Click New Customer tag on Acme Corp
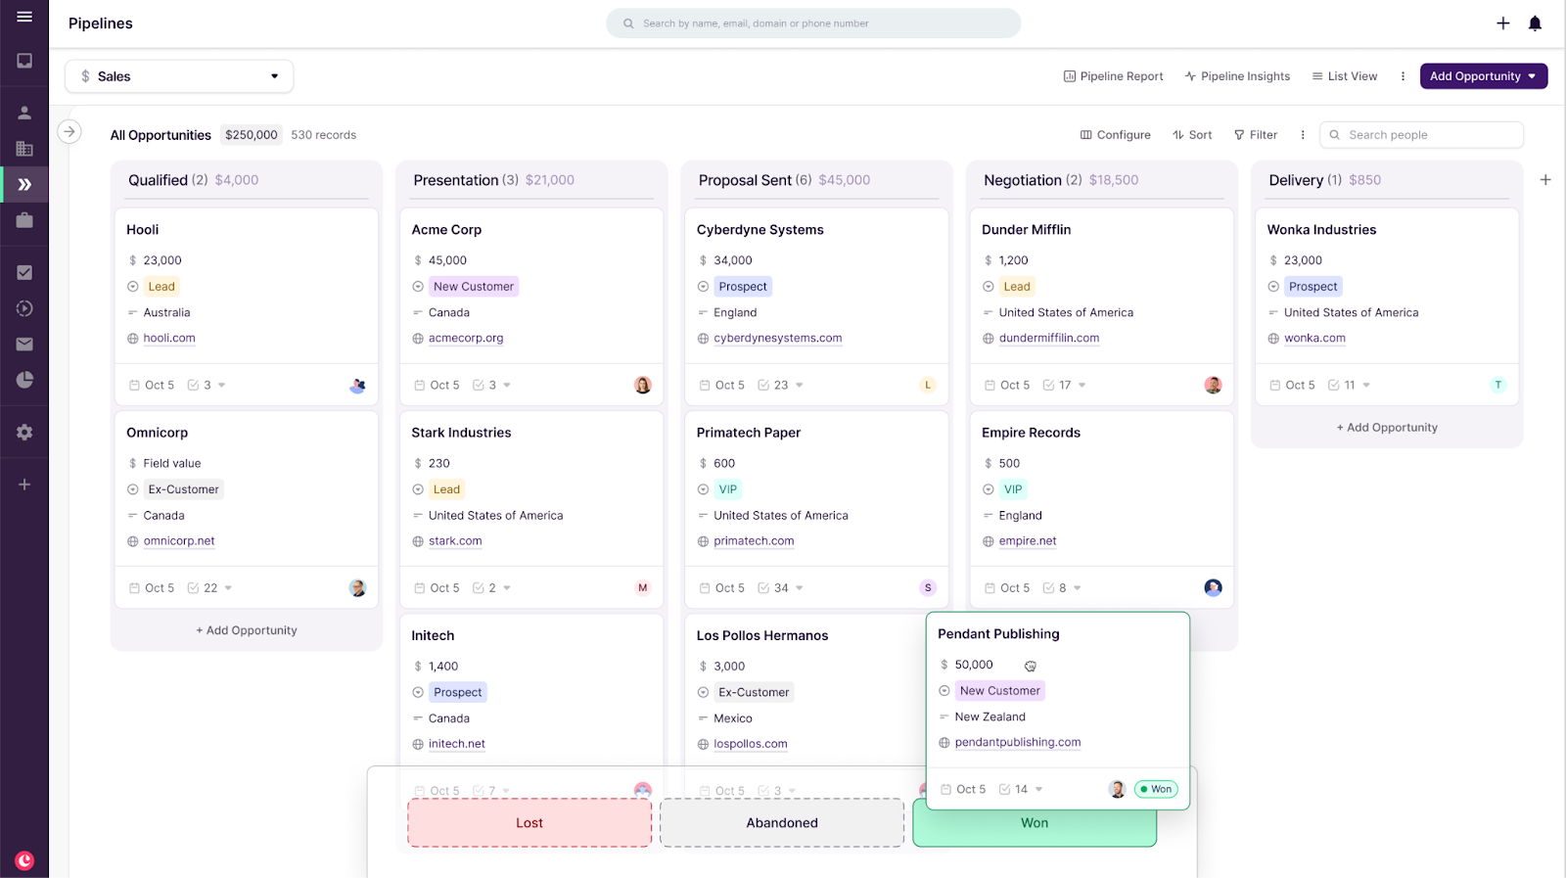The image size is (1566, 878). (474, 287)
